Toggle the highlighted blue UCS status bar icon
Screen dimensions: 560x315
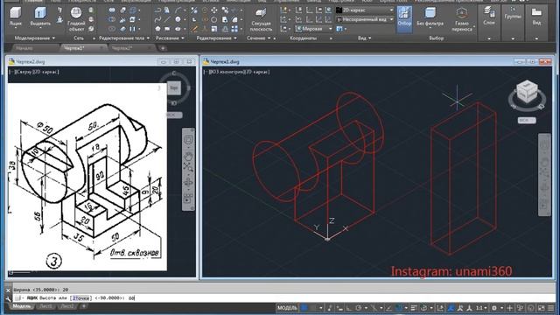click(451, 307)
